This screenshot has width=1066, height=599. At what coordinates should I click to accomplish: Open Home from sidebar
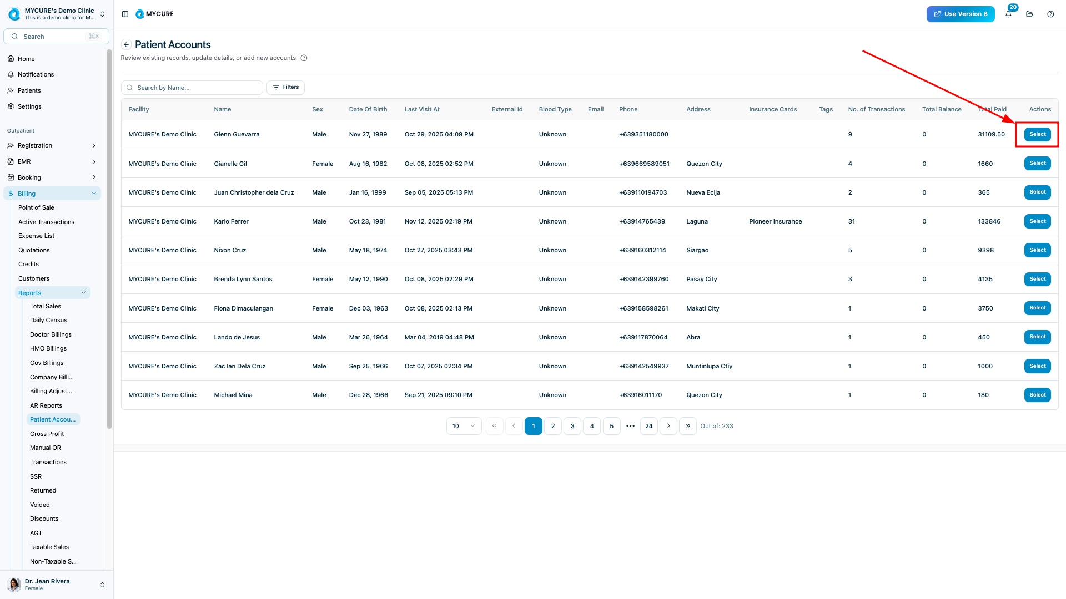pos(26,59)
